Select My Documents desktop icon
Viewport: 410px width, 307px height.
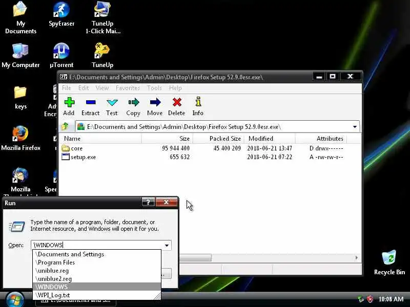click(20, 18)
